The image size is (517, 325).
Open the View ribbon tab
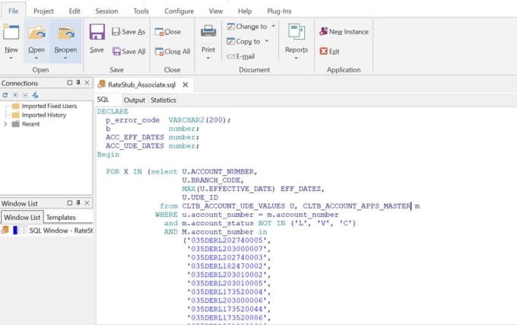point(216,11)
